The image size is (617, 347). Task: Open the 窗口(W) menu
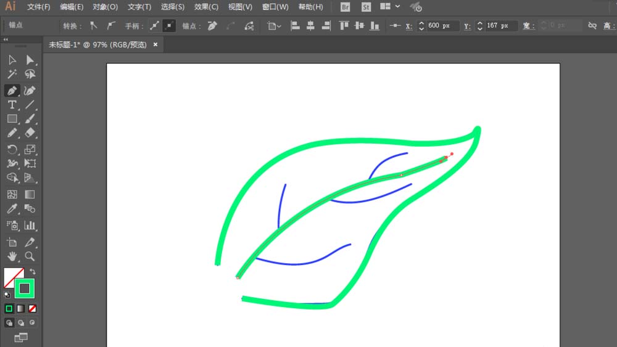(x=275, y=7)
